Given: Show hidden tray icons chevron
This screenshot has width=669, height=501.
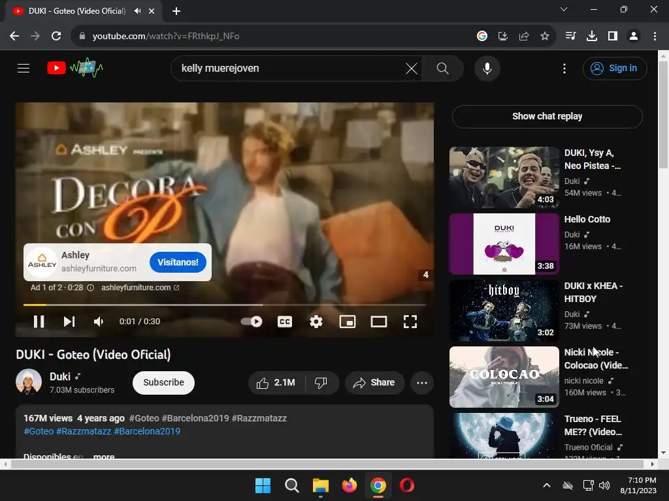Looking at the screenshot, I should click(547, 485).
